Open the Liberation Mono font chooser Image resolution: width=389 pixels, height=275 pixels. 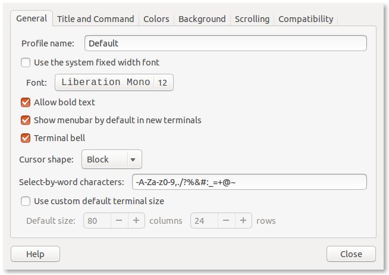tap(114, 82)
